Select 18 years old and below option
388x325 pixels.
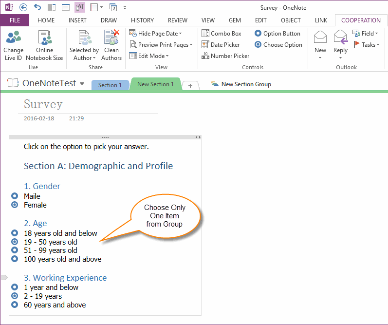click(15, 233)
